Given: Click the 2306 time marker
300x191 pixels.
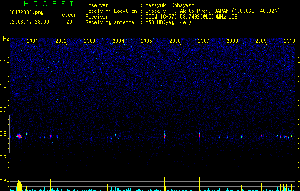Looking at the screenshot, I should click(175, 41).
